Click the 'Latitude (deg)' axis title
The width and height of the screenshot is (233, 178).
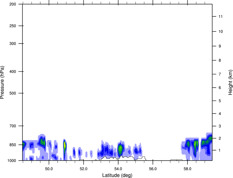(117, 175)
